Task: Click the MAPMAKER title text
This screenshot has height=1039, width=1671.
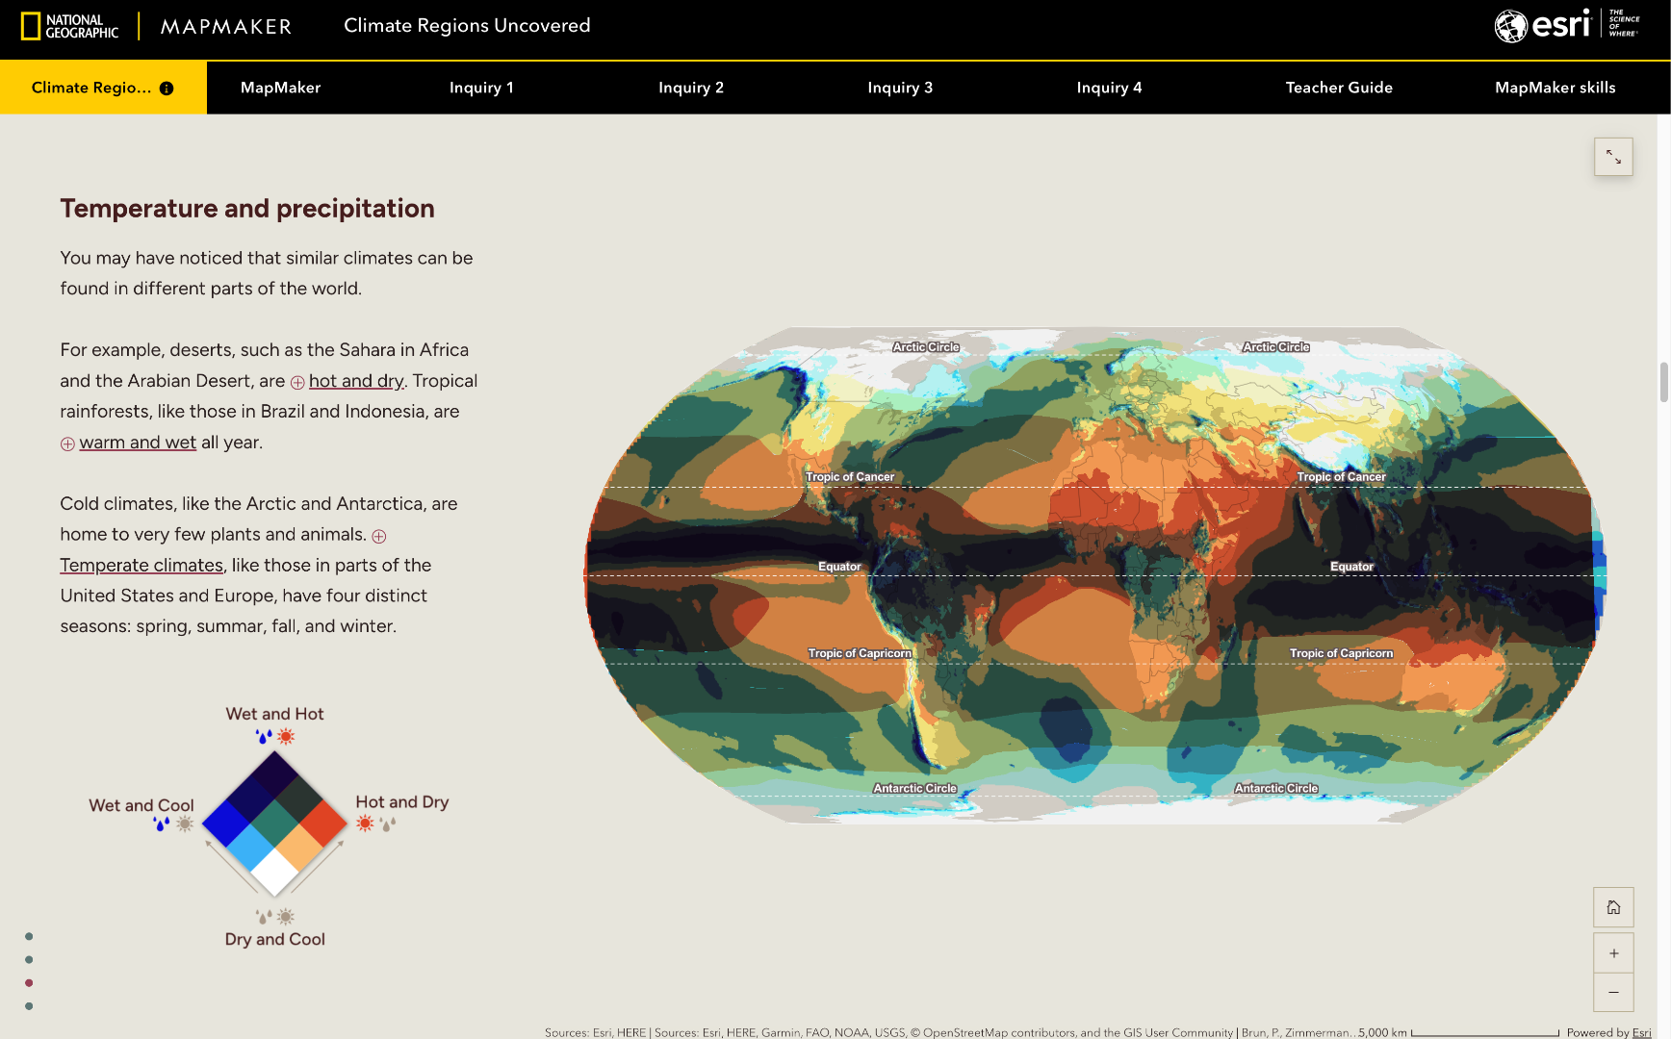Action: (226, 27)
